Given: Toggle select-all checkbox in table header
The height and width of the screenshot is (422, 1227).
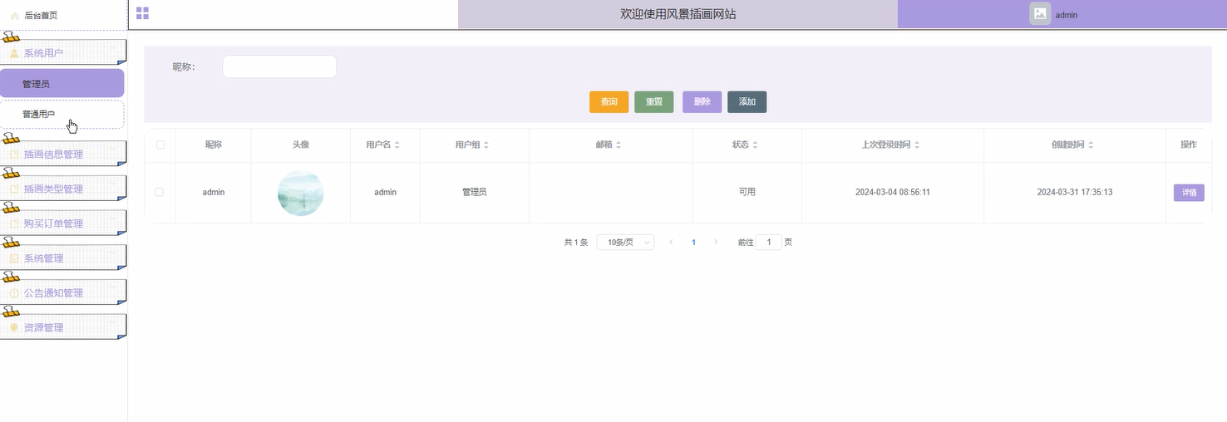Looking at the screenshot, I should [160, 145].
